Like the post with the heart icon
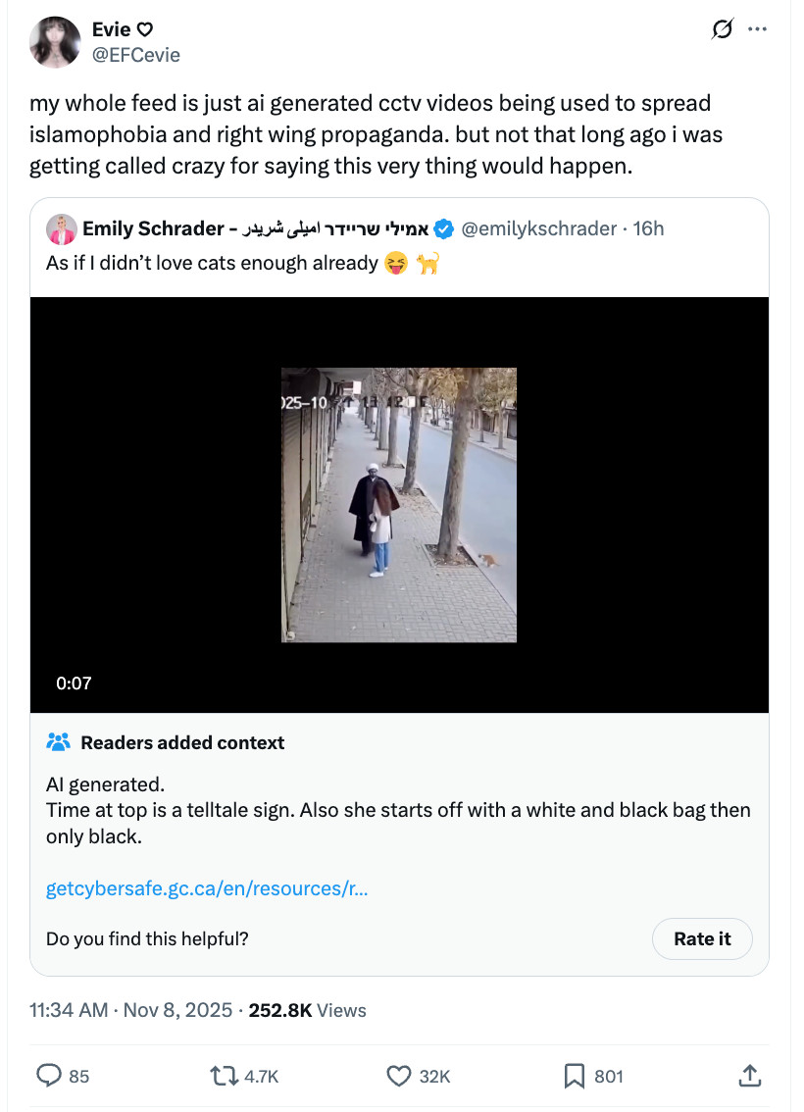 (398, 1076)
